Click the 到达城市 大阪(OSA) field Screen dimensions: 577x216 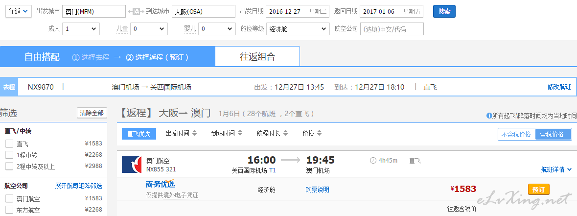204,11
